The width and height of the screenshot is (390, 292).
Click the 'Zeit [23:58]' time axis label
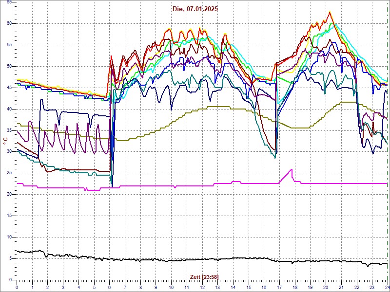click(204, 277)
